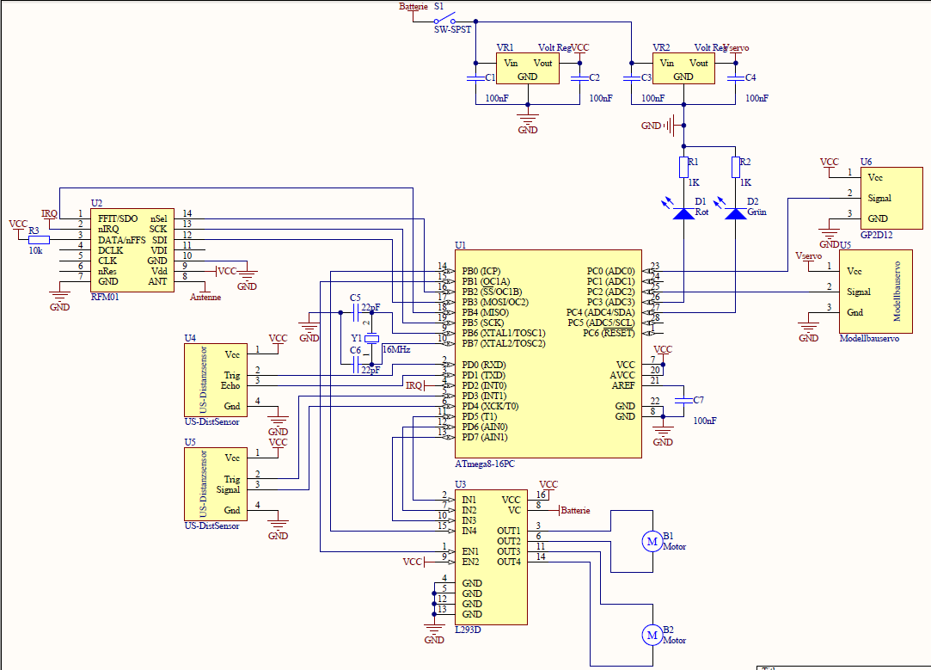Screen dimensions: 931x670
Task: Click the green LED D2 labeled Grün
Action: tap(736, 212)
